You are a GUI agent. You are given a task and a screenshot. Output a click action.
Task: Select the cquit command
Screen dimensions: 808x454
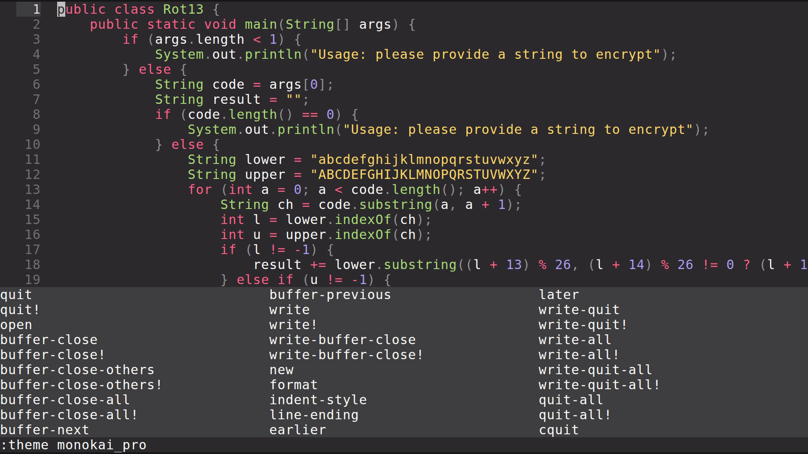point(558,430)
